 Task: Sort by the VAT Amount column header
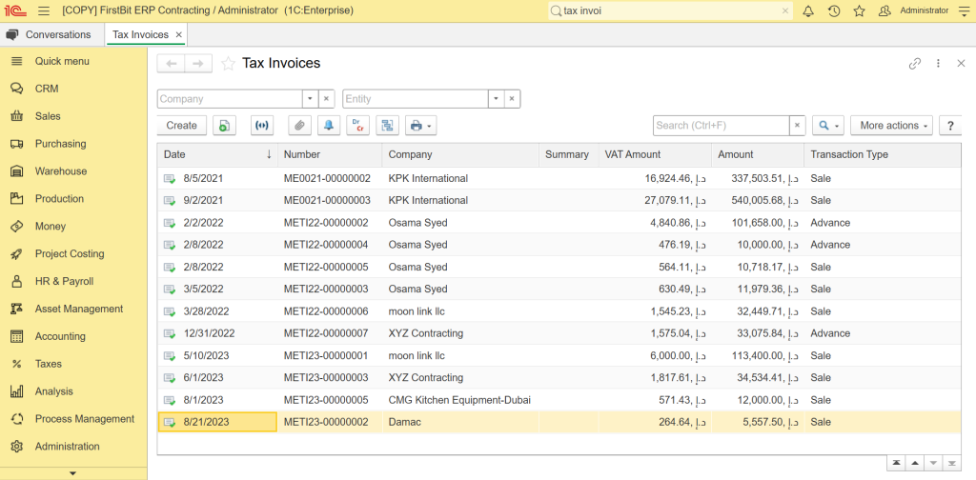(x=655, y=155)
